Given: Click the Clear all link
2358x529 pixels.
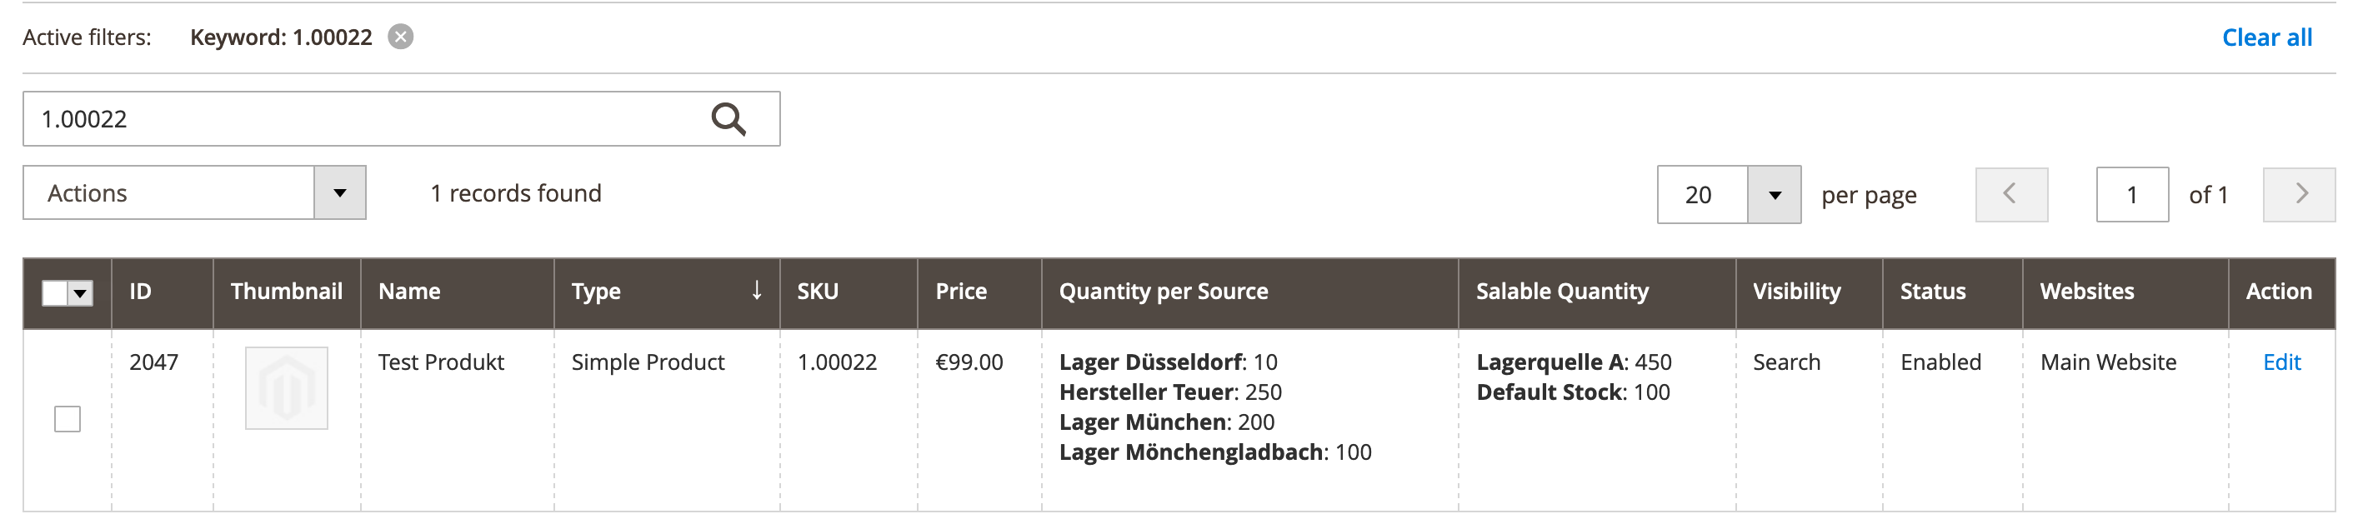Looking at the screenshot, I should 2266,37.
